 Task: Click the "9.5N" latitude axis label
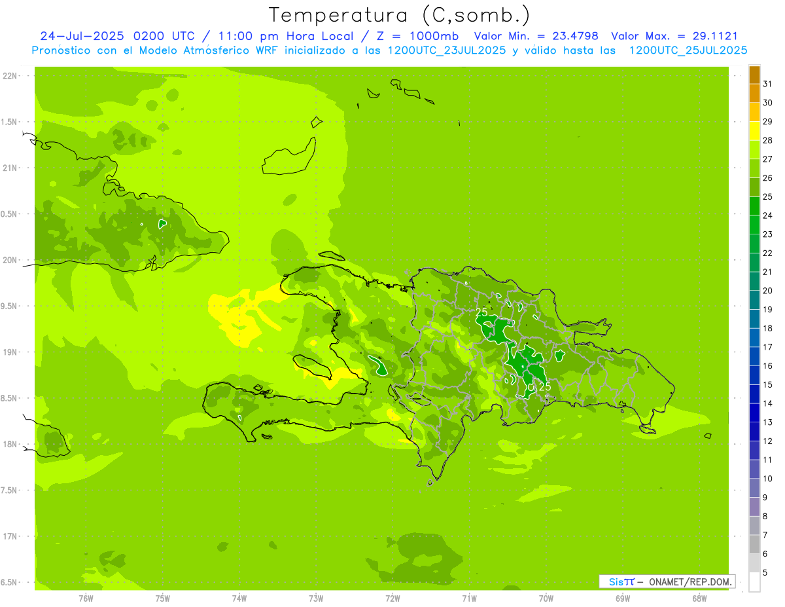10,306
